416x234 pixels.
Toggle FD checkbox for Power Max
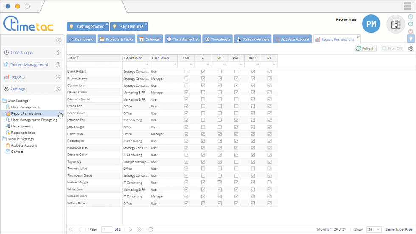click(220, 134)
